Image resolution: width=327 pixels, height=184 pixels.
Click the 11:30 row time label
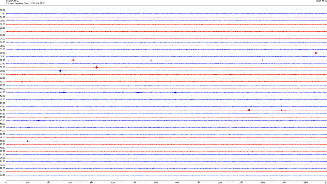tap(2, 92)
